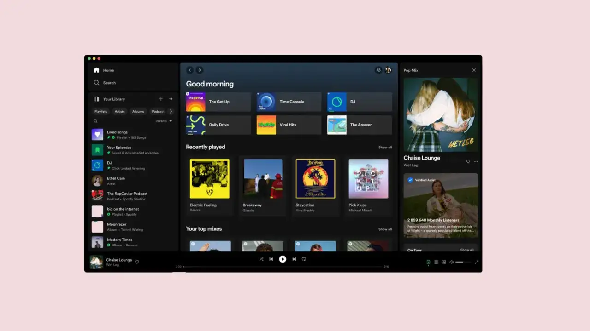
Task: Open the Staycation album card
Action: 315,186
